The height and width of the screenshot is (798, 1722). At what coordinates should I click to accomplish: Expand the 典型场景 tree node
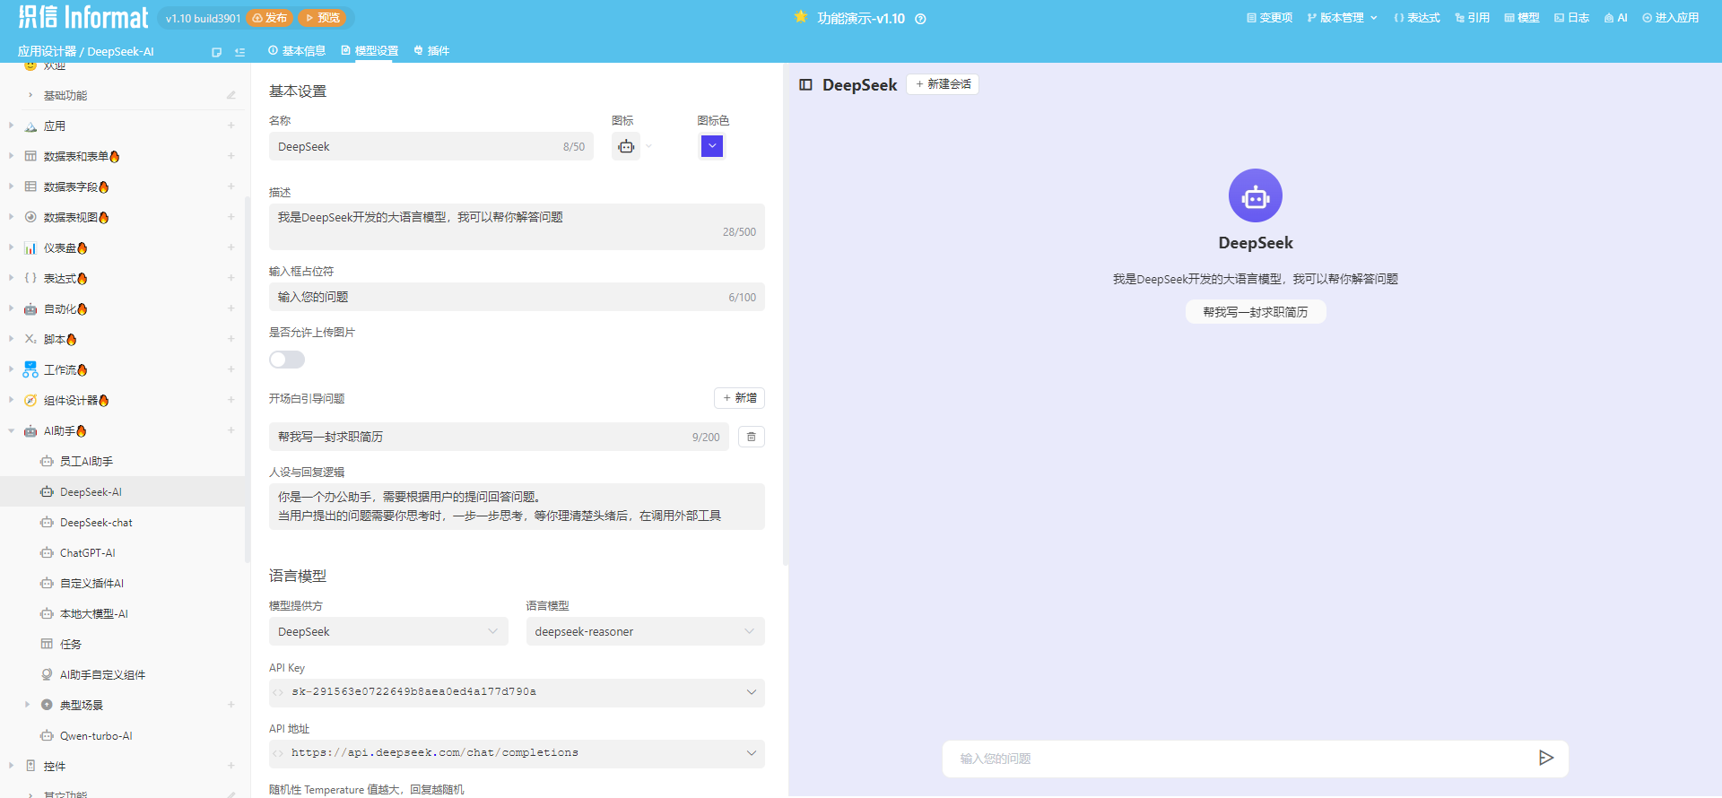27,705
